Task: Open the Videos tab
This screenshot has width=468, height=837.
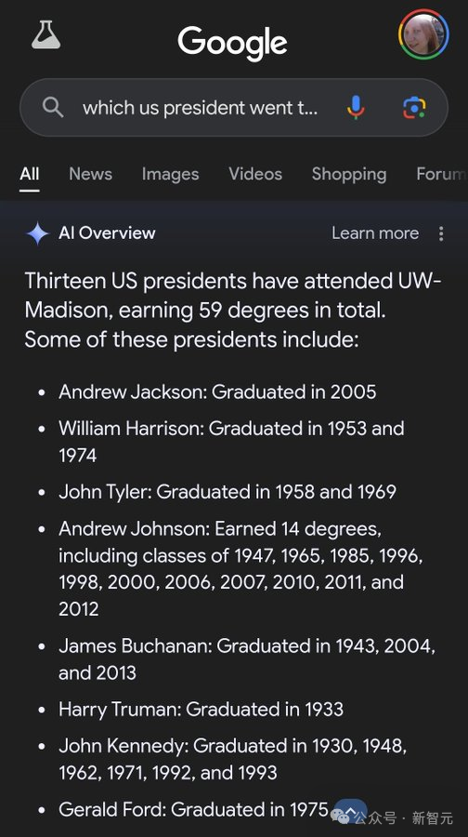Action: 255,174
